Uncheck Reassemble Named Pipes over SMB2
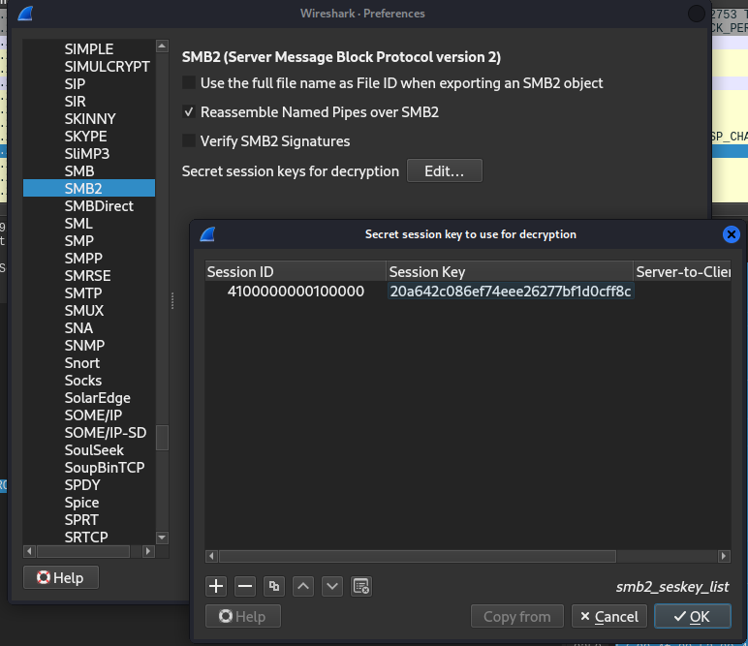 (189, 112)
